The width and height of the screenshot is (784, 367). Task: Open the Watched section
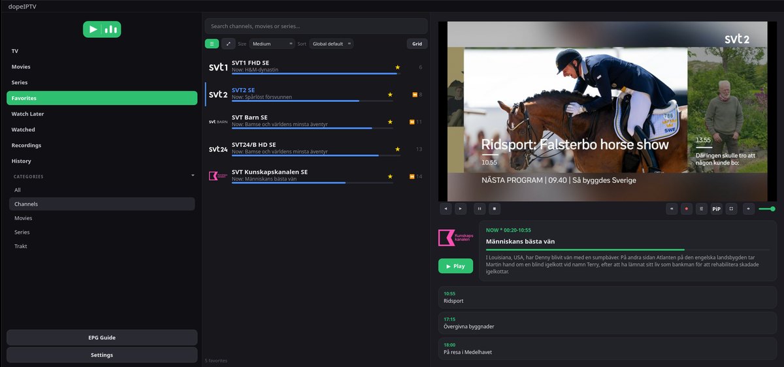(x=102, y=129)
